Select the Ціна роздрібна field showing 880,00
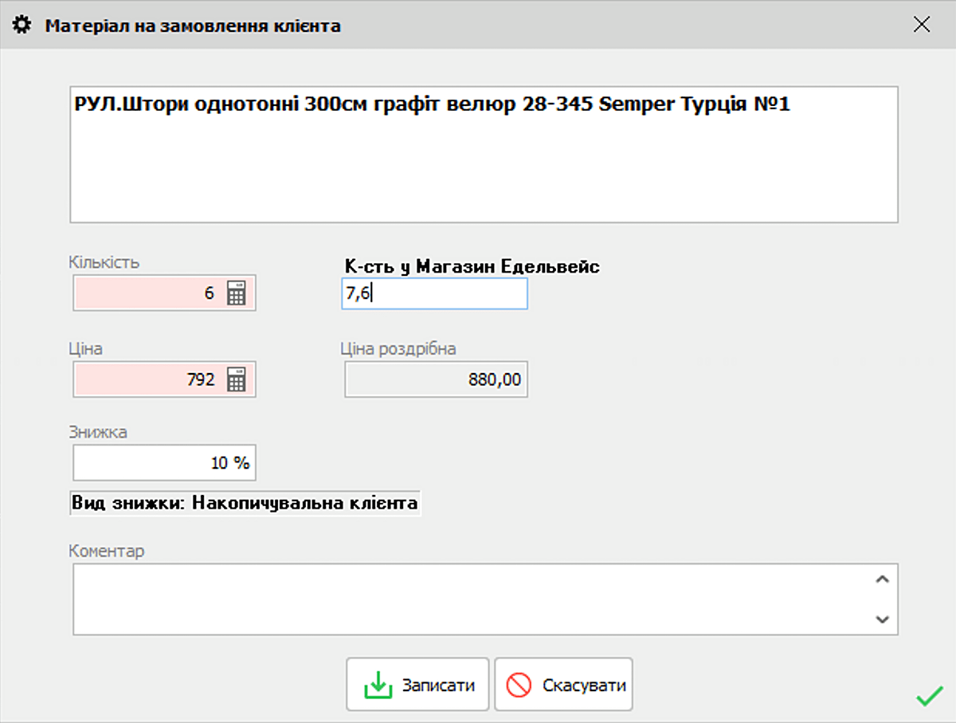This screenshot has height=723, width=956. click(436, 379)
